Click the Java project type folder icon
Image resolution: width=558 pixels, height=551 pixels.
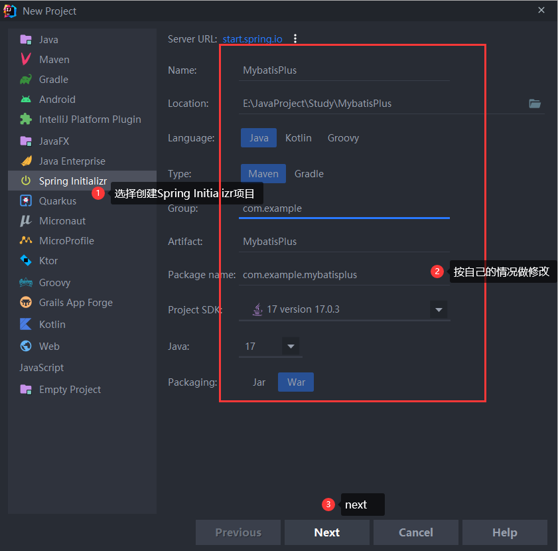click(x=26, y=40)
